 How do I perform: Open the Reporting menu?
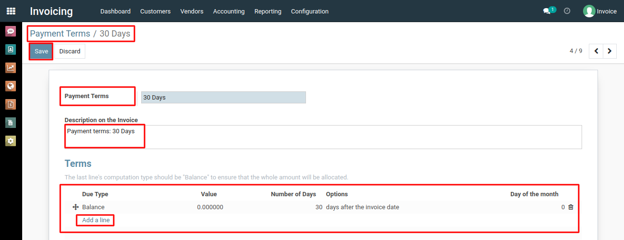[x=268, y=11]
